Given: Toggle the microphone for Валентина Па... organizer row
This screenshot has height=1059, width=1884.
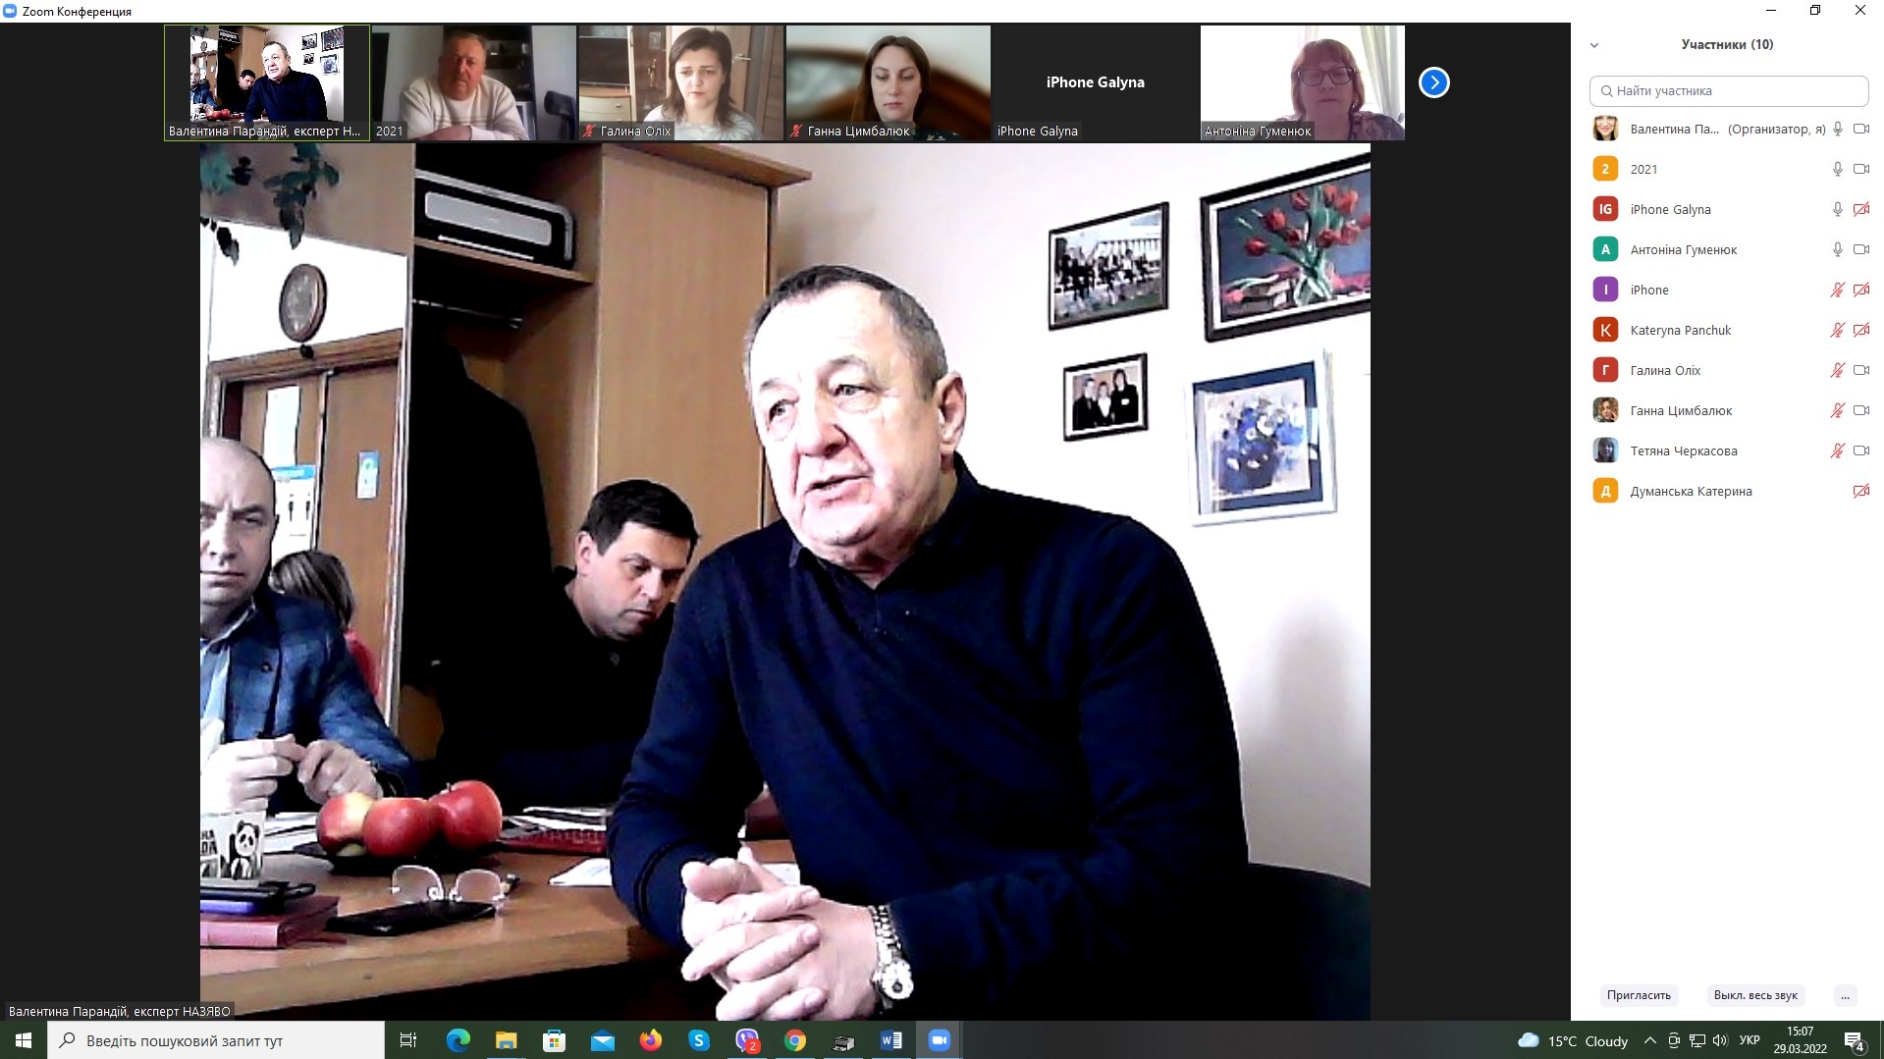Looking at the screenshot, I should 1838,129.
